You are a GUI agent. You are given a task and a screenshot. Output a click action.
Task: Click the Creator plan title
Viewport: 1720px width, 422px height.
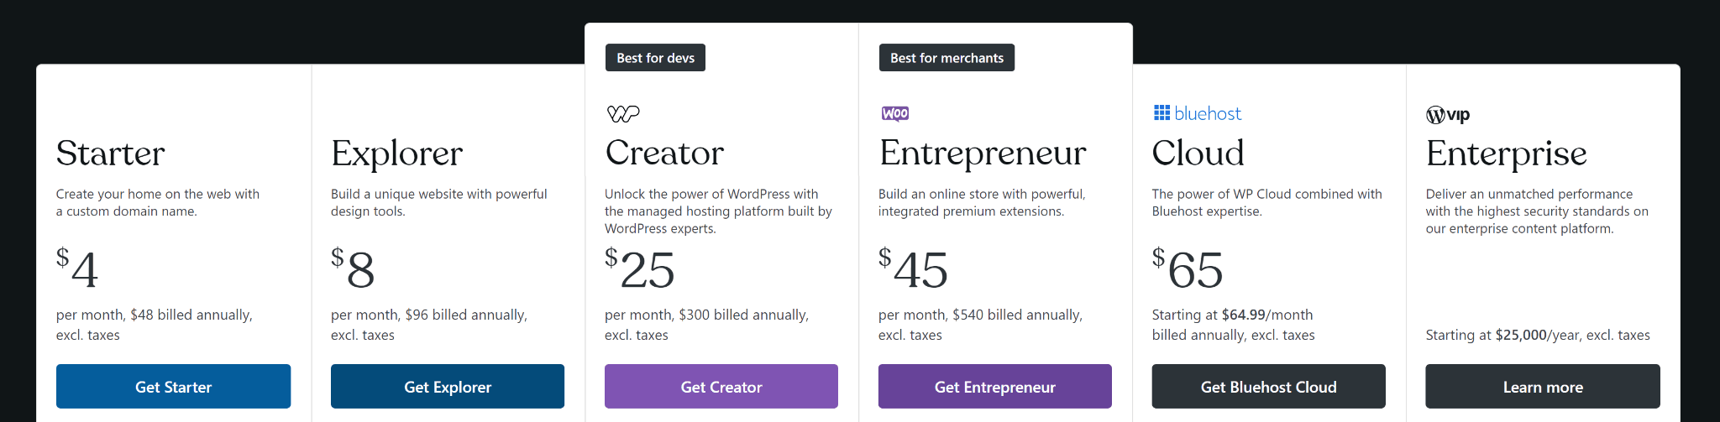(664, 153)
